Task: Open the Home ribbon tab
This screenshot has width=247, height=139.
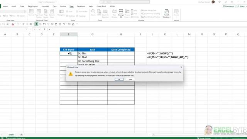Action: tap(5, 6)
